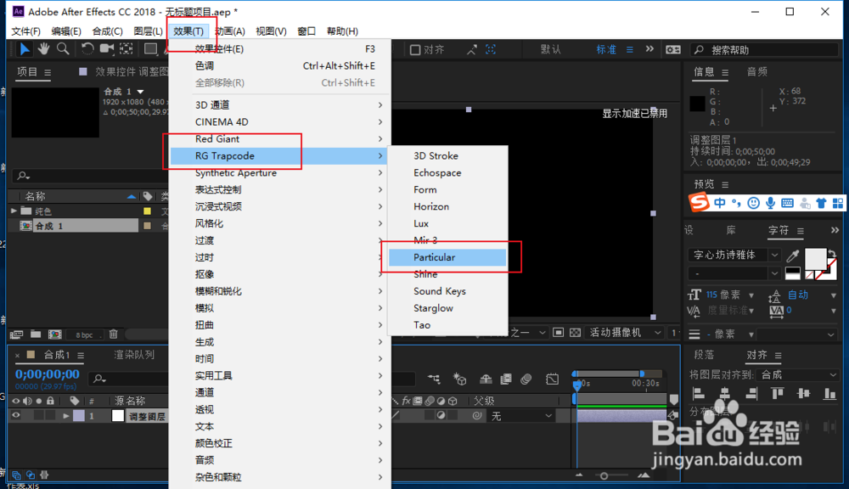This screenshot has width=849, height=489.
Task: Switch to the 段落 panel tab
Action: click(x=704, y=355)
